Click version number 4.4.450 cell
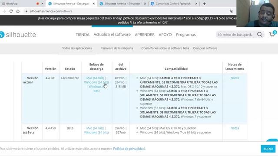 50,128
